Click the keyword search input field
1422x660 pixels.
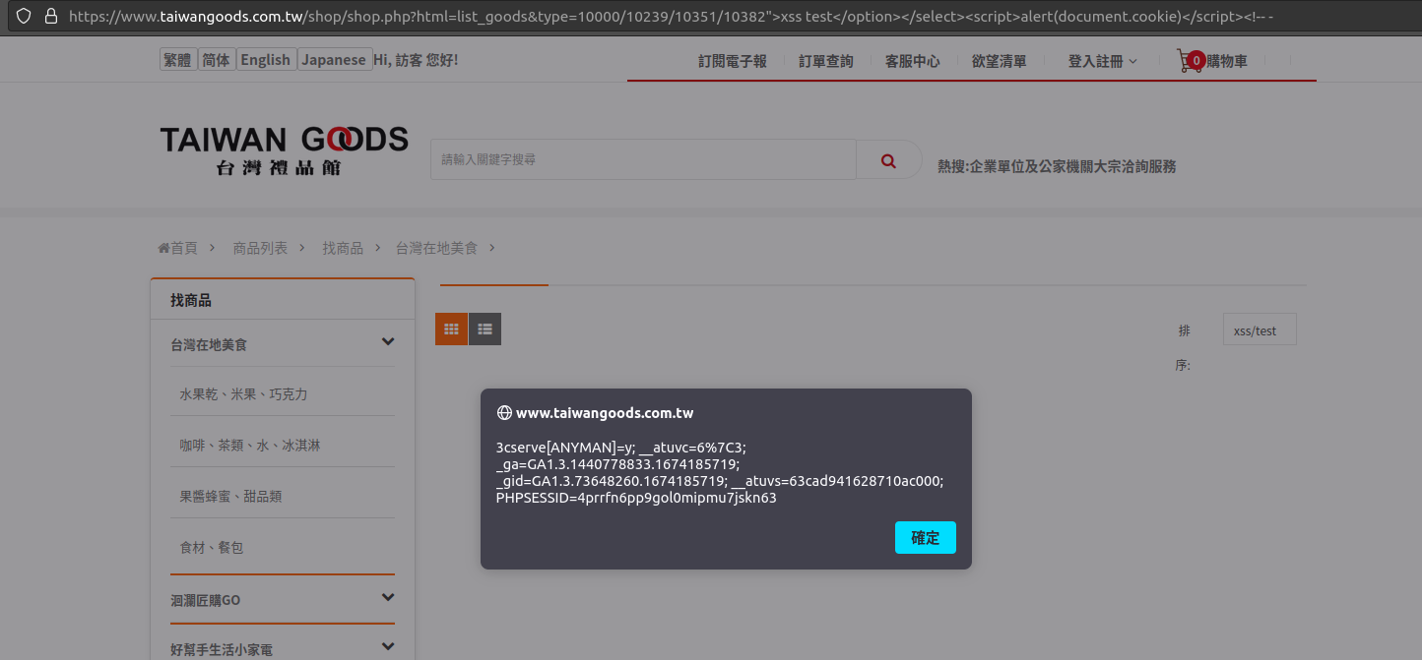pos(643,159)
